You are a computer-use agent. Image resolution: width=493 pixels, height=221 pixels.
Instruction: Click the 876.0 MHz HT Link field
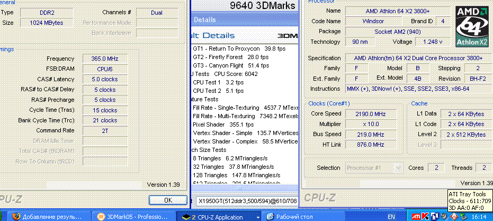coord(371,145)
